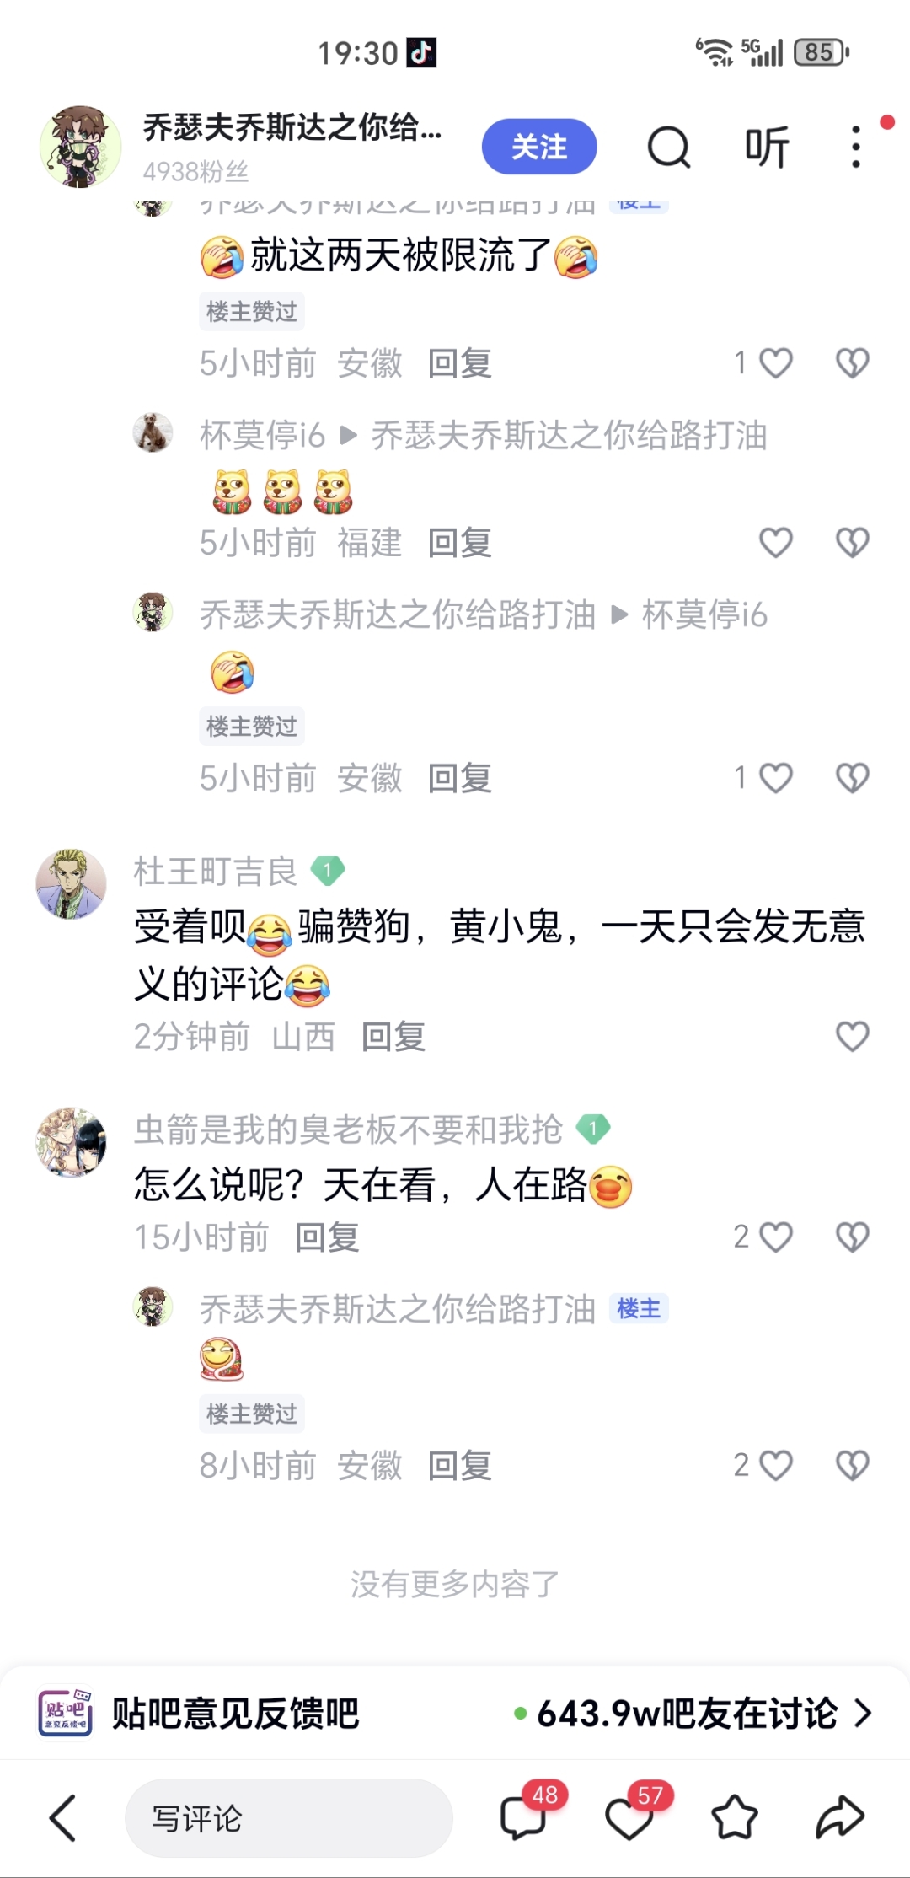The image size is (910, 1878).
Task: Like the post via heart with 57 badge
Action: [x=629, y=1816]
